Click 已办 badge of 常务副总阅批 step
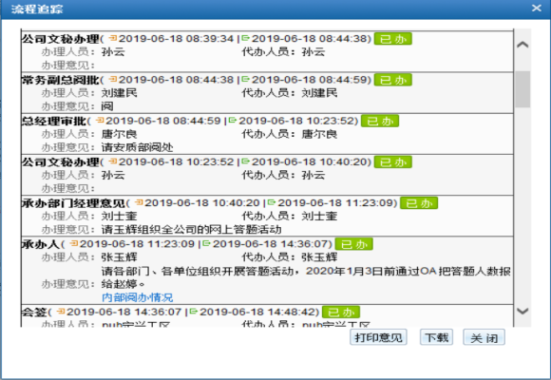The height and width of the screenshot is (380, 551). [x=393, y=80]
